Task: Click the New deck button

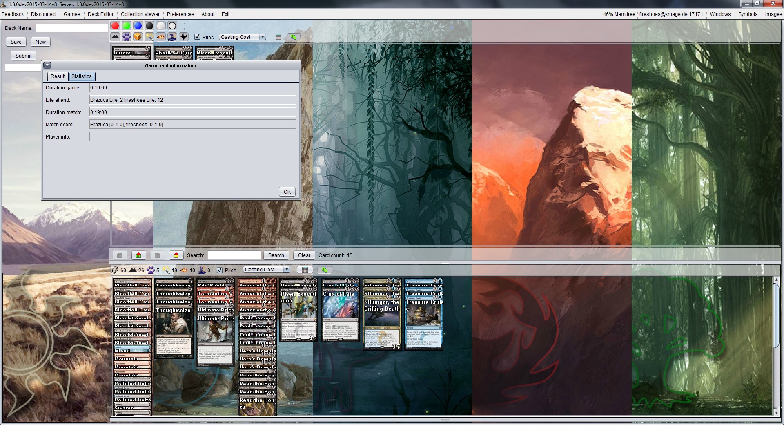Action: tap(40, 42)
